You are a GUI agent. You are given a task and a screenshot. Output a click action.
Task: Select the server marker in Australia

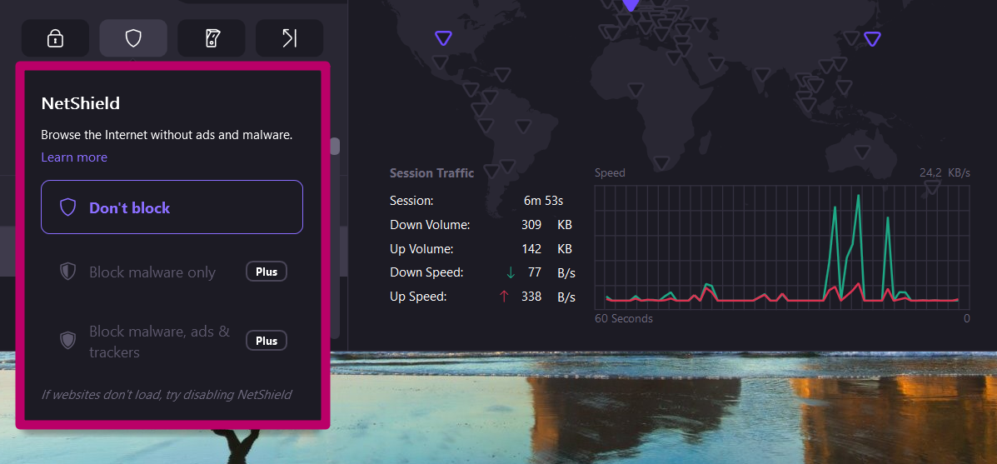pos(863,151)
